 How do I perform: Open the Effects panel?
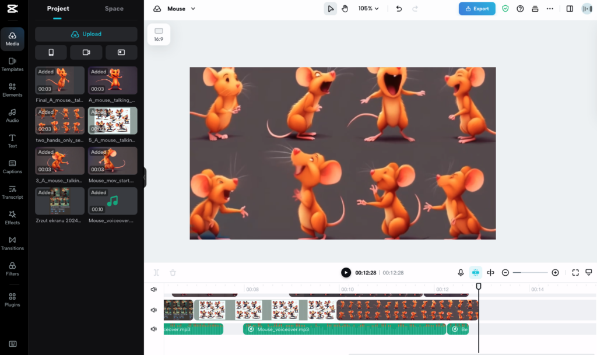click(12, 217)
